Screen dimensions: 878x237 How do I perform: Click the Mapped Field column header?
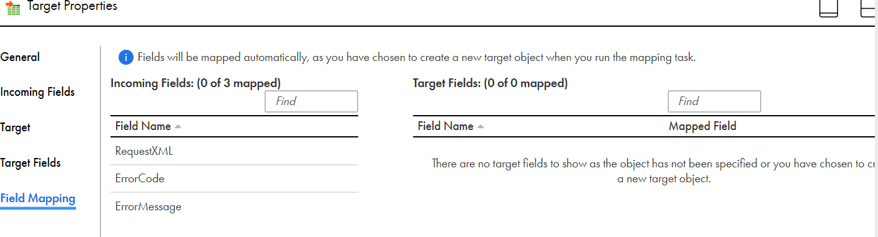tap(702, 126)
